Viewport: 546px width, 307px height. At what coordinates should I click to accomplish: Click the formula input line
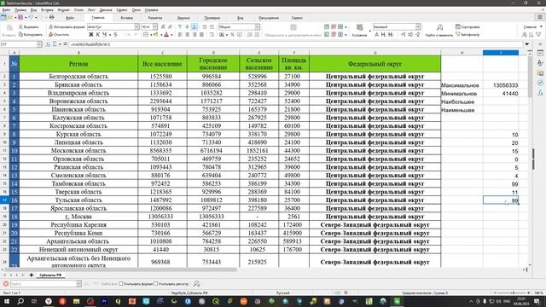296,44
